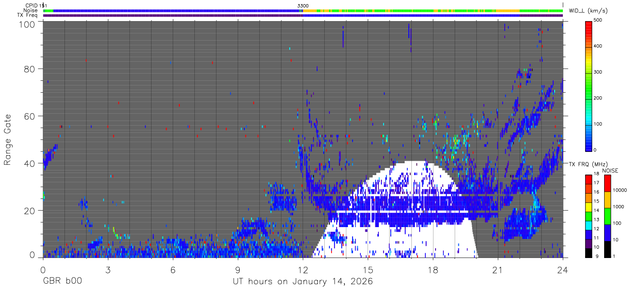Click the 3 tick on UT hours axis
Screen dimensions: 633x292
point(108,269)
